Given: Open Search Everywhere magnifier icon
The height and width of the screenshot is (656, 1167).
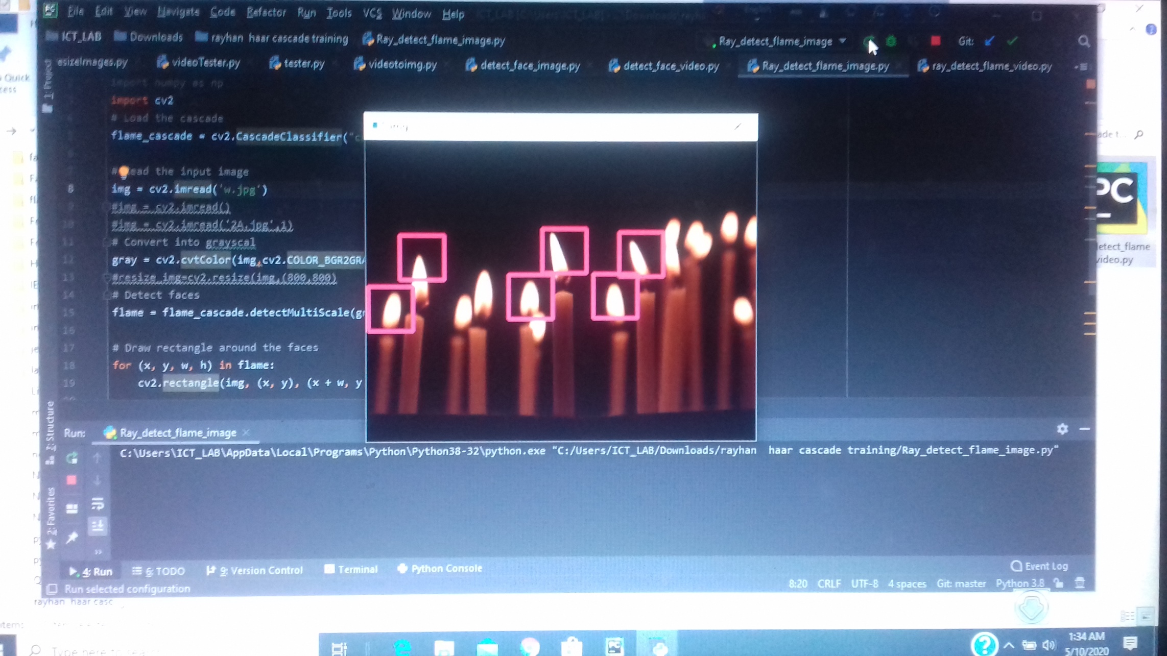Looking at the screenshot, I should (1083, 42).
